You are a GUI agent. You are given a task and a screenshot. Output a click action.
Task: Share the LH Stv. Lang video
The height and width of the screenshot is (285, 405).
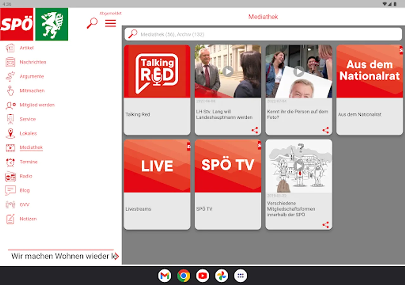coord(255,130)
